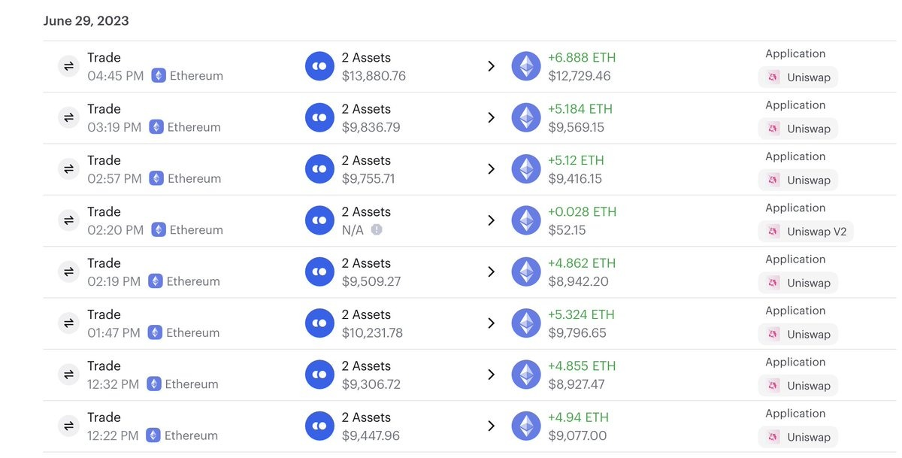902x458 pixels.
Task: Expand the arrow on the 02:20 PM trade
Action: [491, 220]
